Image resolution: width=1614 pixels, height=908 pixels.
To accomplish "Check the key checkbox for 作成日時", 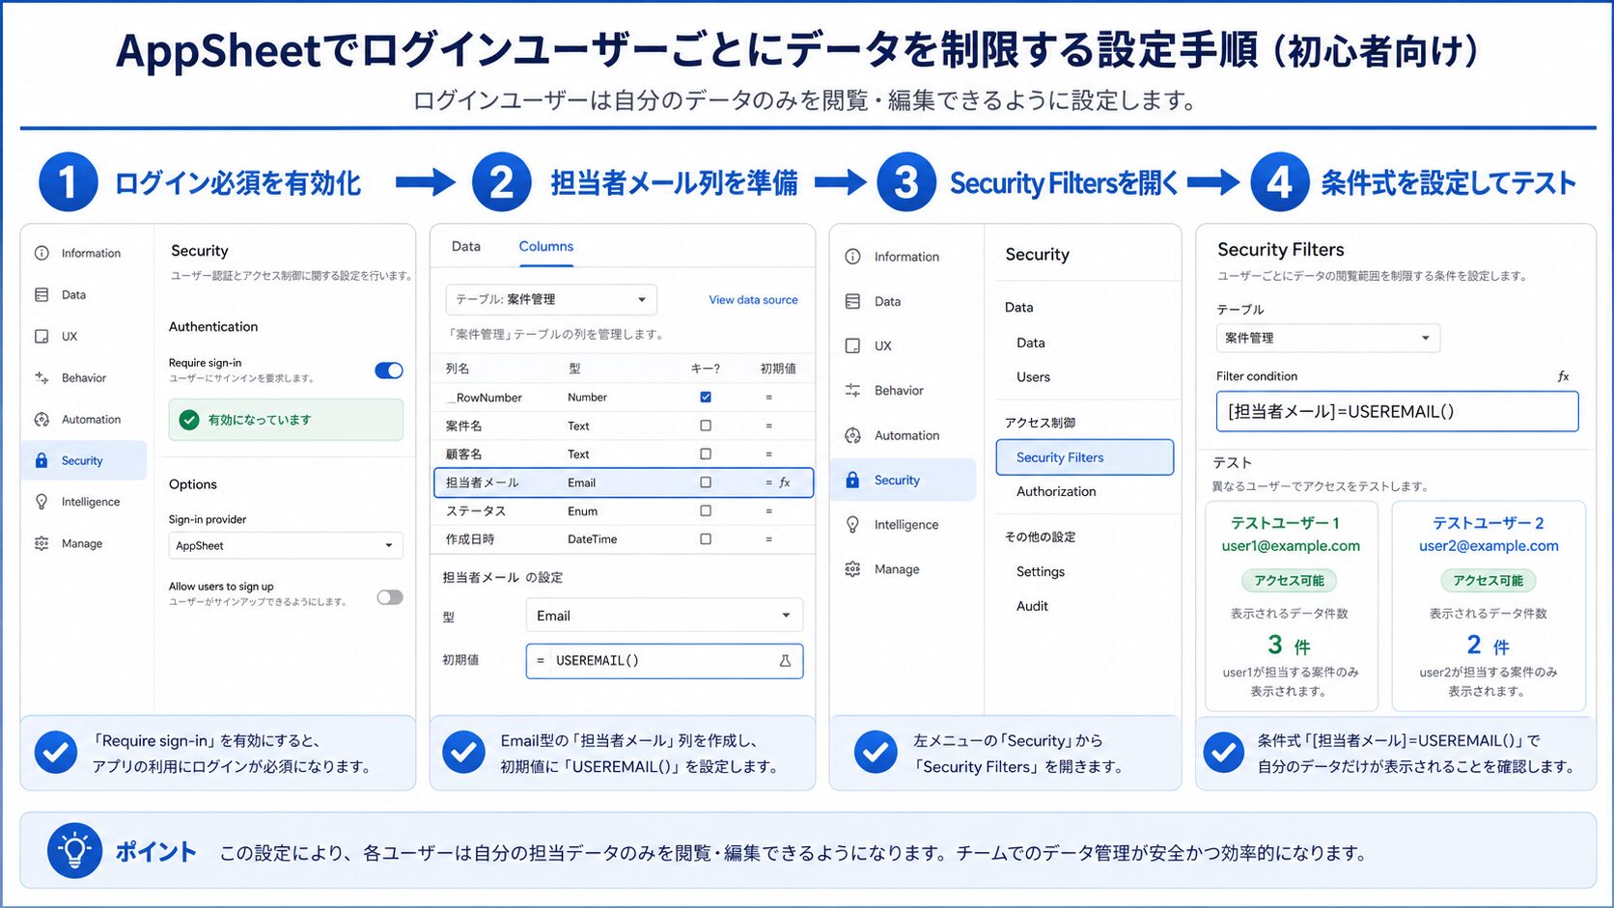I will [706, 539].
